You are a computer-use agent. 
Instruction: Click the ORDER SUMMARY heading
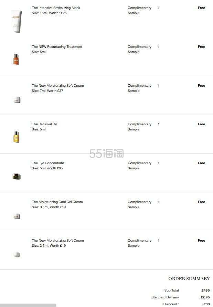click(189, 279)
